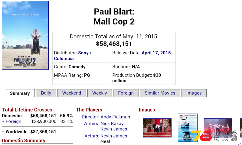Image resolution: width=242 pixels, height=145 pixels.
Task: Select the Foreign tab
Action: [126, 93]
